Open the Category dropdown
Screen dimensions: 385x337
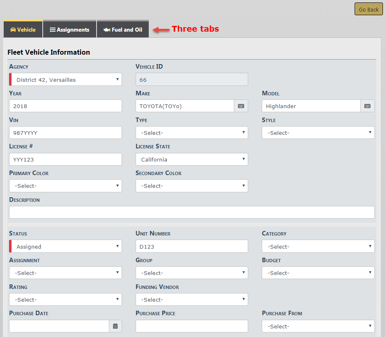click(x=318, y=247)
